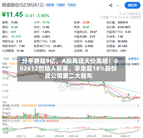Click the 52周最高 value 21.94
The height and width of the screenshot is (138, 143).
click(20, 51)
